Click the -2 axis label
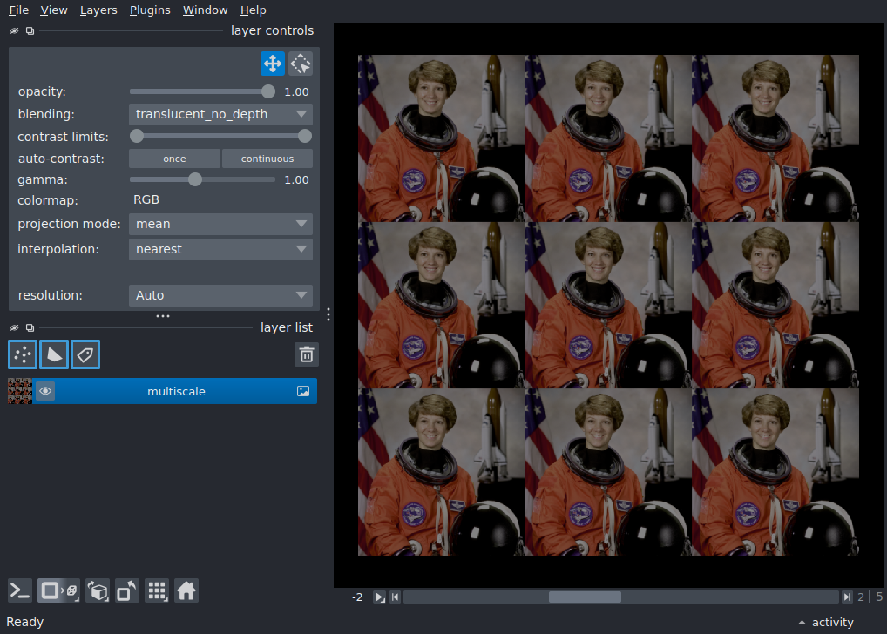Screen dimensions: 887x634 tap(357, 597)
